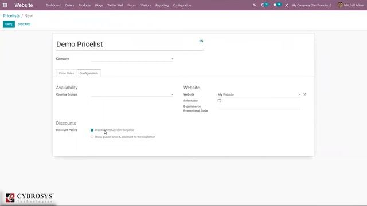Click the Website app title
This screenshot has height=206, width=367.
24,5
